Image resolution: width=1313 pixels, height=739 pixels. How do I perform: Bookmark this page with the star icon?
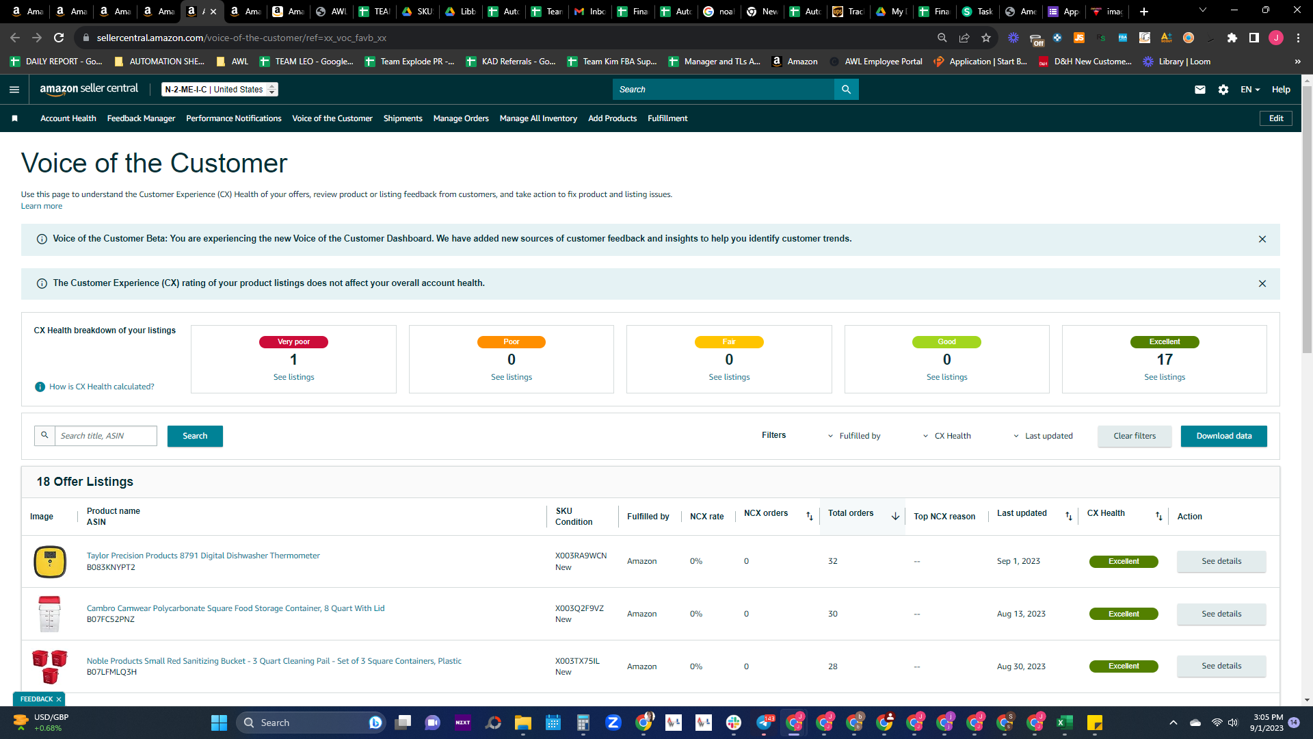[x=986, y=38]
